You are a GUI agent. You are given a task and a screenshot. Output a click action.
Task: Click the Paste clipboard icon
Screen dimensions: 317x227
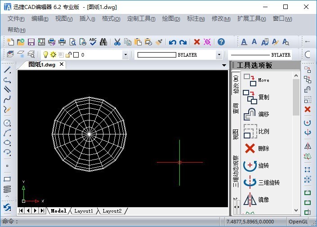tap(138, 42)
